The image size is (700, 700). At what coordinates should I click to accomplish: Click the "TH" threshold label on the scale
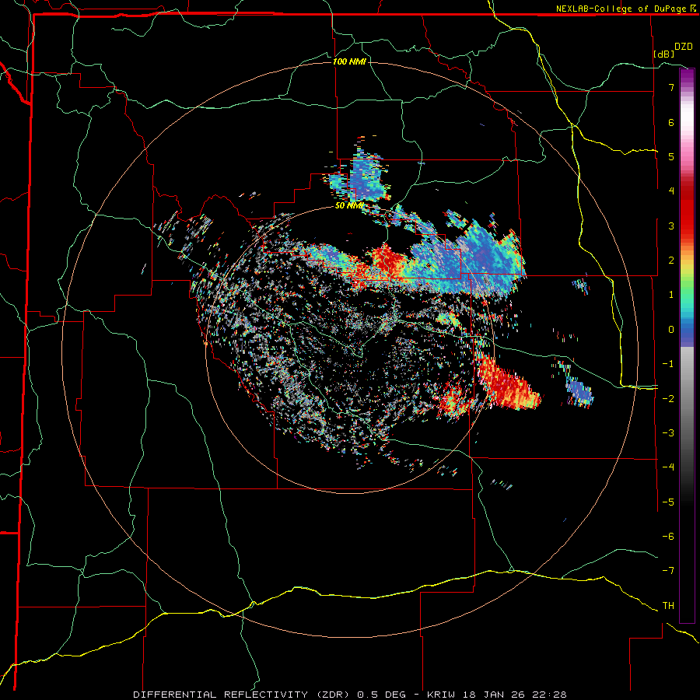668,606
